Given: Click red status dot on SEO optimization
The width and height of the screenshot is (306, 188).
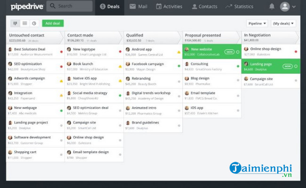Looking at the screenshot, I should pos(61,66).
